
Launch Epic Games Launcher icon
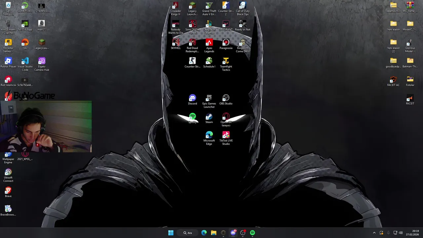pyautogui.click(x=209, y=101)
